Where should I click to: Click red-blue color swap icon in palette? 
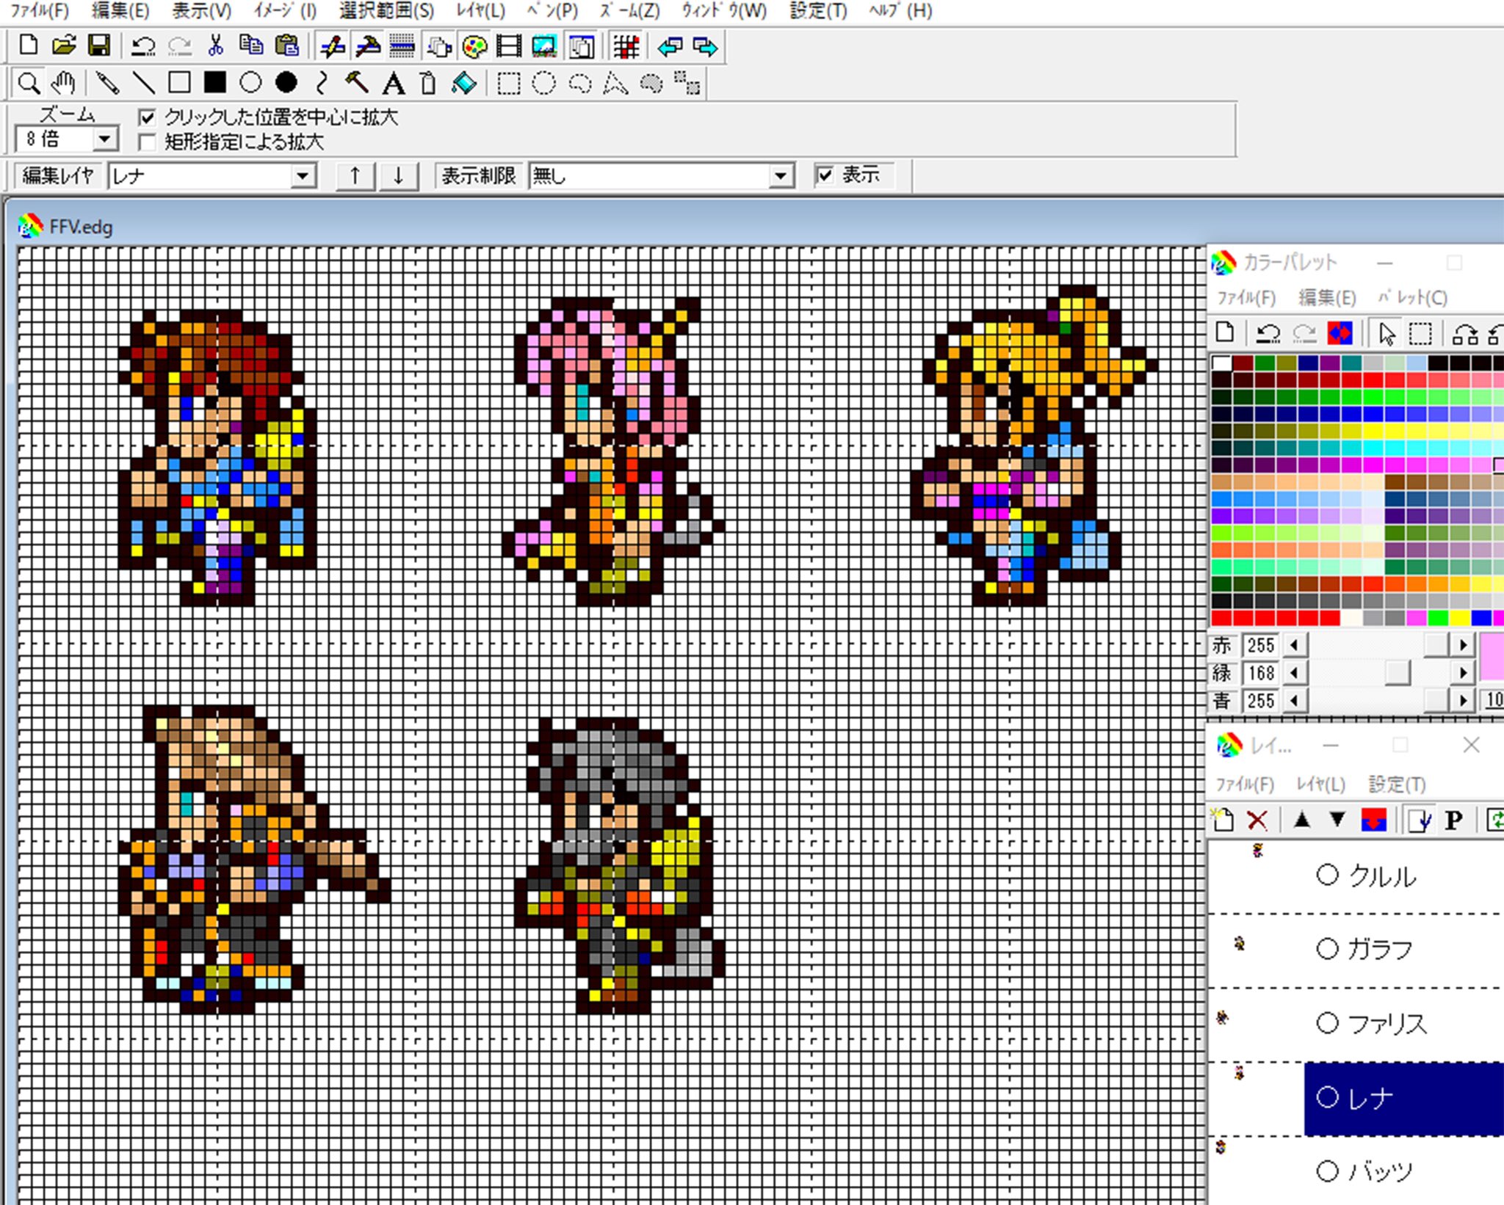click(x=1339, y=334)
